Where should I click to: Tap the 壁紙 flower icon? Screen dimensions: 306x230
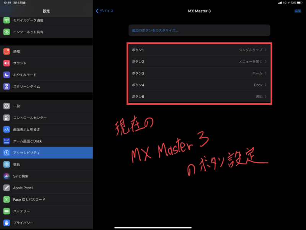pyautogui.click(x=7, y=164)
